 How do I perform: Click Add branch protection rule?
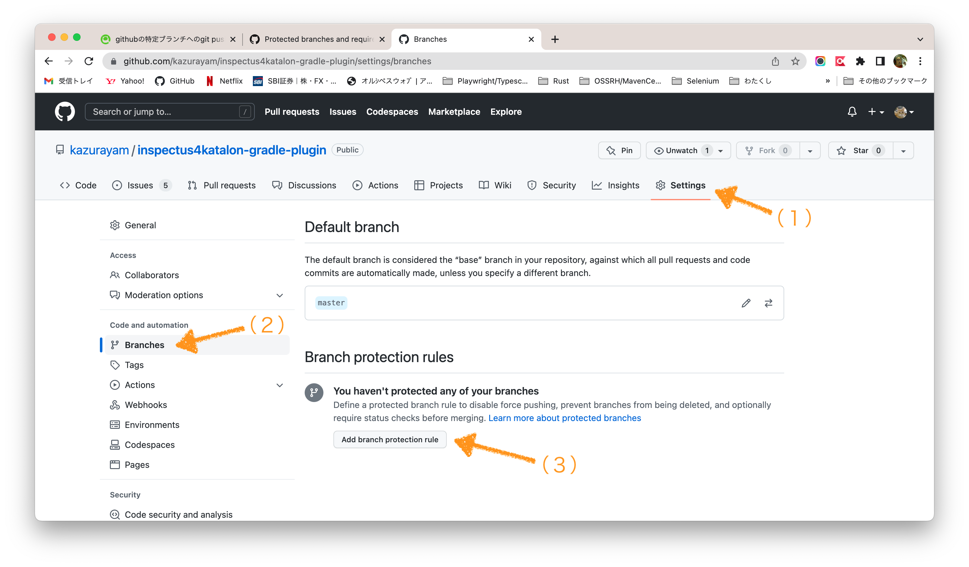[390, 439]
